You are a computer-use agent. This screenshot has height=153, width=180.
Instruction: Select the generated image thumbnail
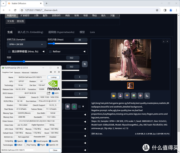(x=130, y=86)
